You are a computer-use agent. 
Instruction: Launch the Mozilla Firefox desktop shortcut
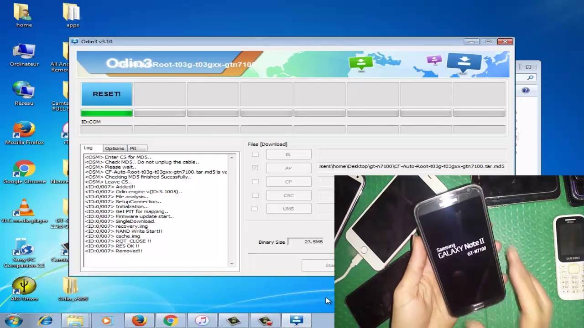(24, 133)
